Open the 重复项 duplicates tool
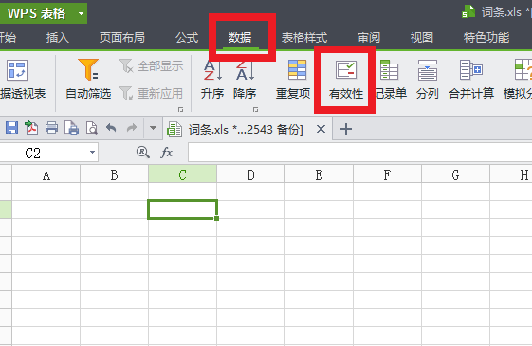This screenshot has height=346, width=532. pyautogui.click(x=293, y=79)
